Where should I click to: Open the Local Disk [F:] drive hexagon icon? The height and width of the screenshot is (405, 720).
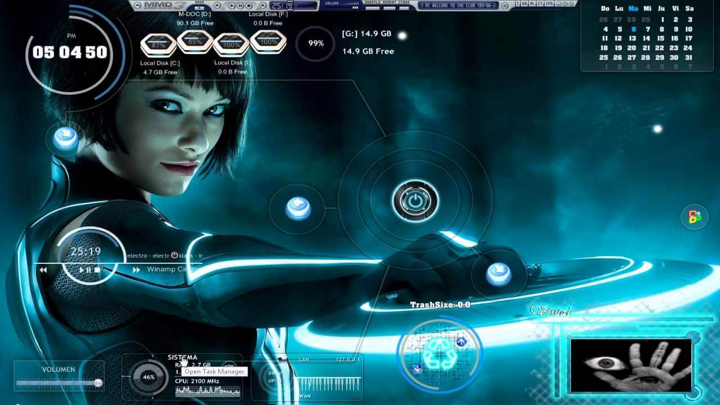(x=268, y=42)
